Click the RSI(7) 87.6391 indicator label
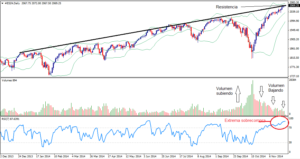The height and width of the screenshot is (159, 300). (x=11, y=119)
